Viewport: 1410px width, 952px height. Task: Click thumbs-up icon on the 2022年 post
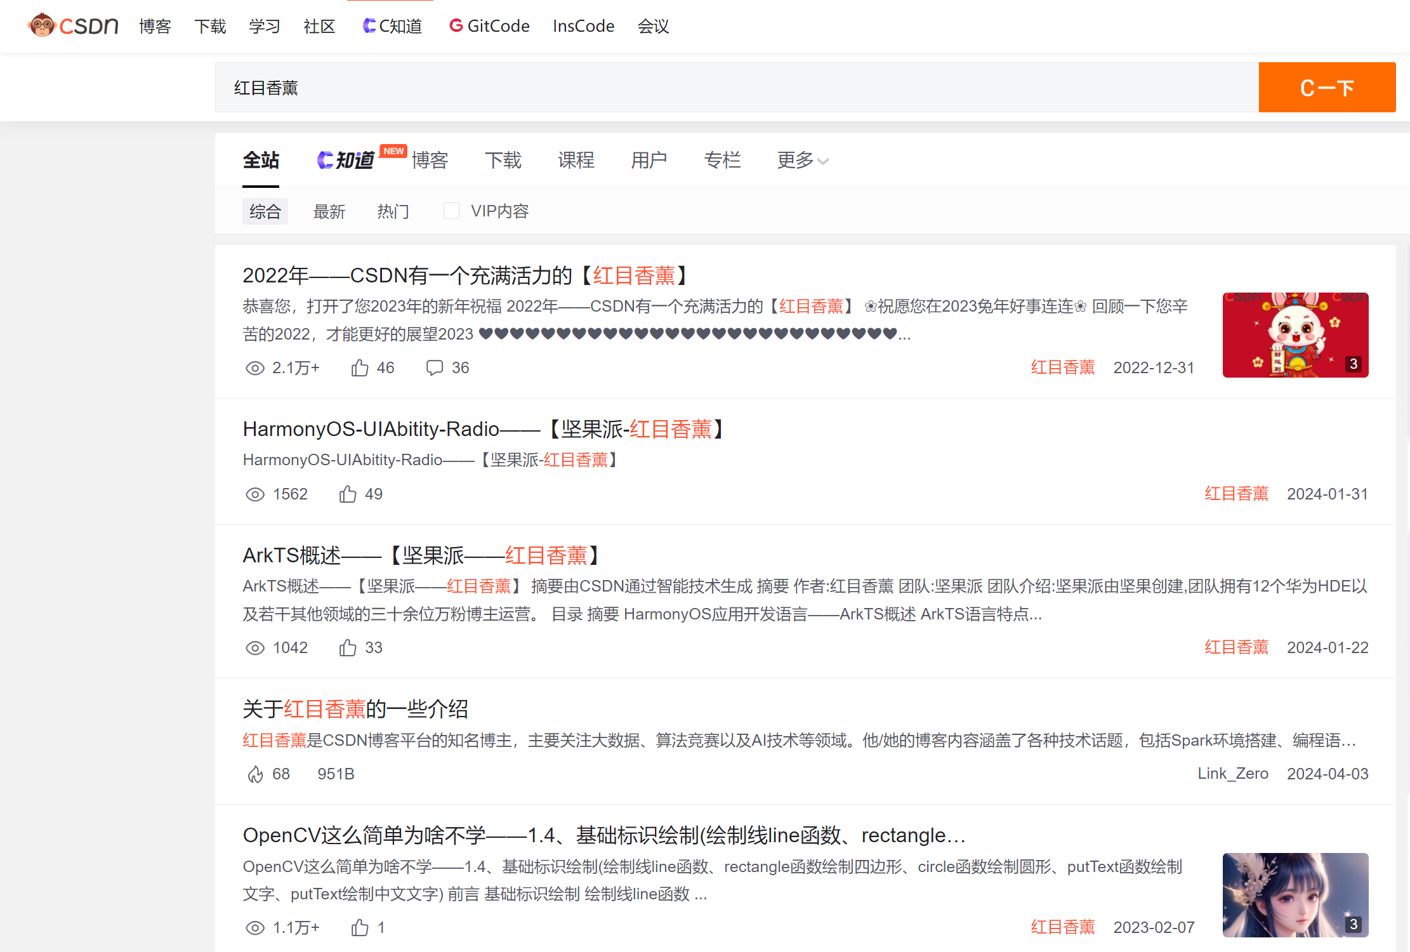click(360, 368)
